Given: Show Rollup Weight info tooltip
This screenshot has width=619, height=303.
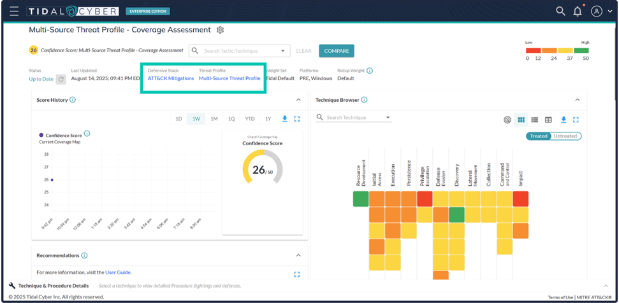Looking at the screenshot, I should (x=370, y=71).
